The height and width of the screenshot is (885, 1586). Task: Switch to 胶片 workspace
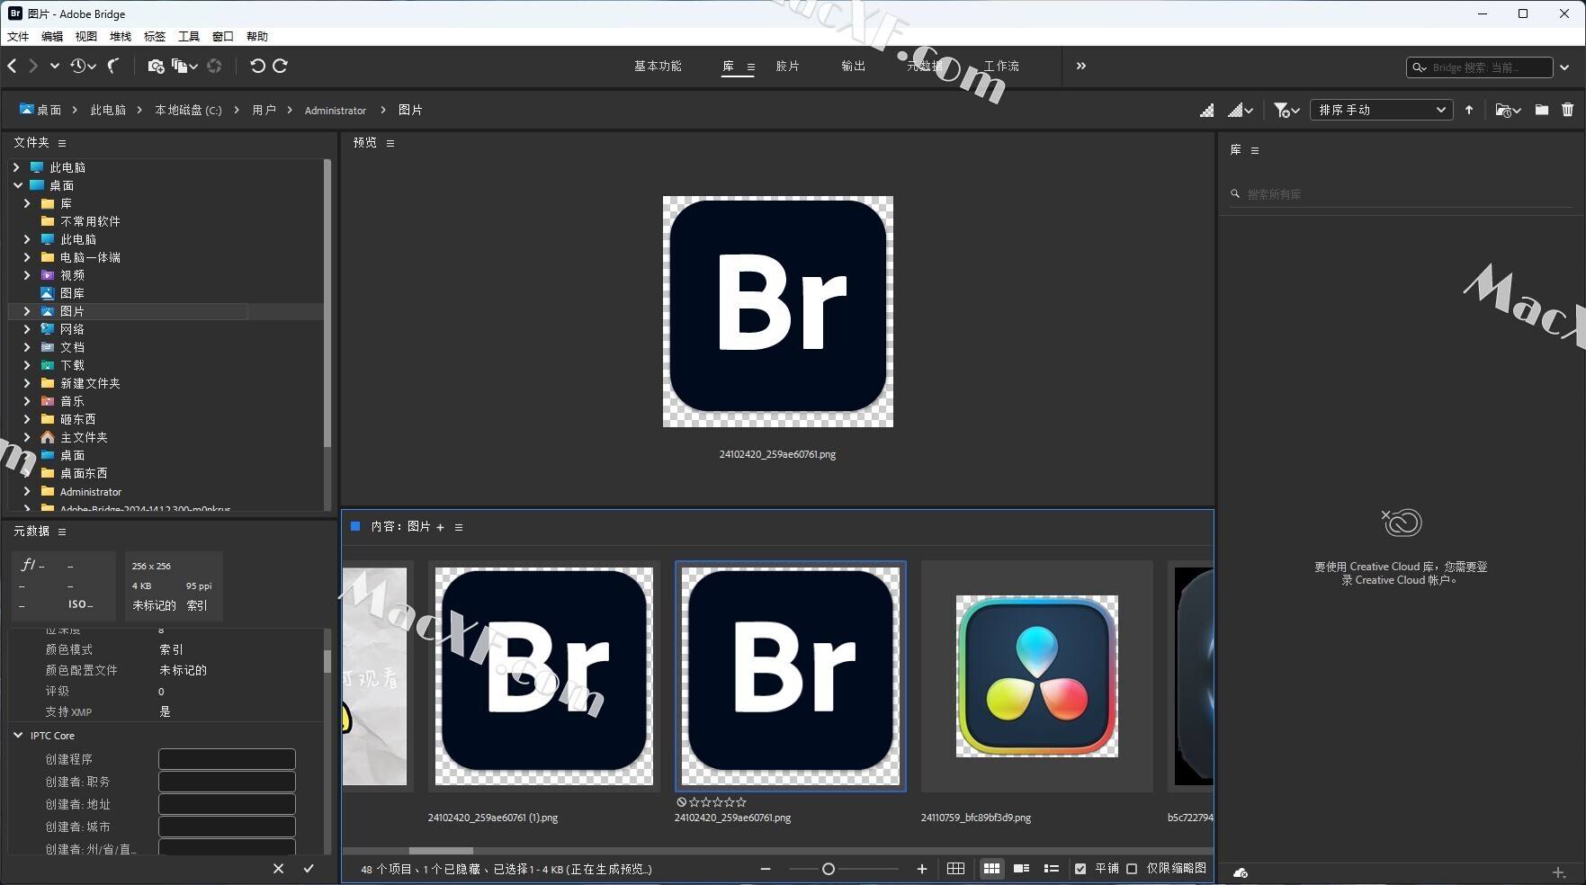pos(787,66)
